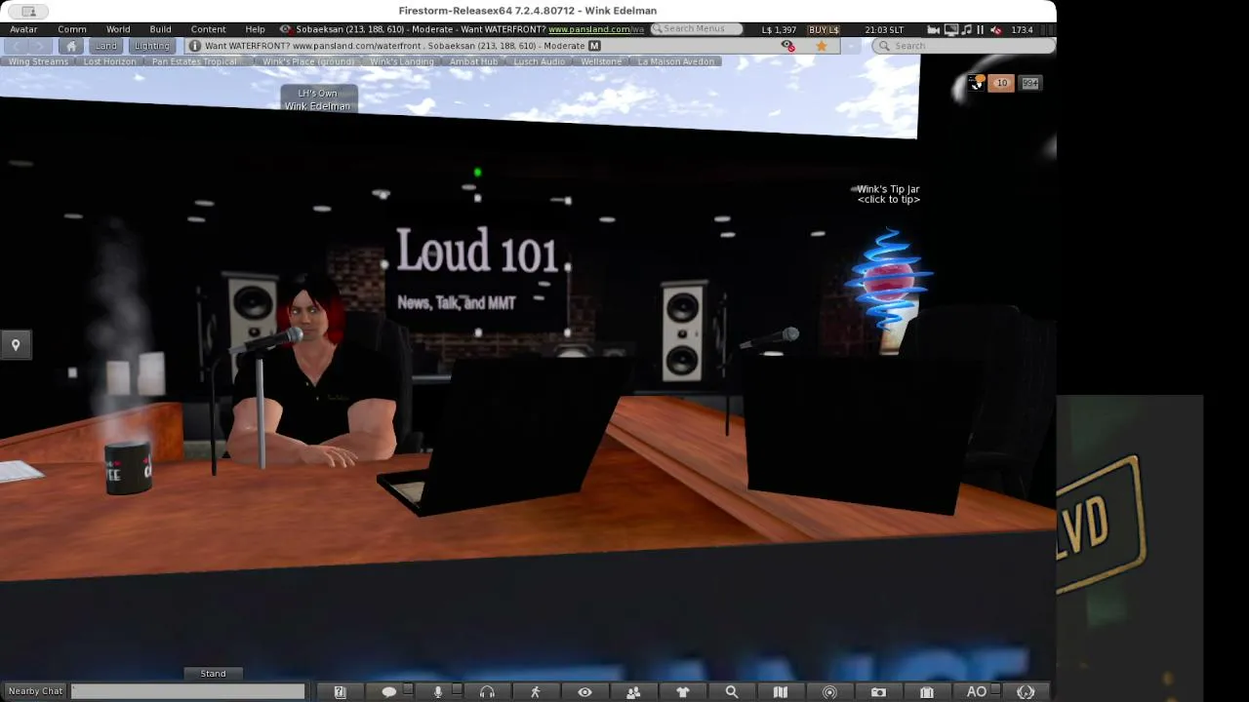Click the Land button
Screen dimensions: 1249x702
[105, 46]
